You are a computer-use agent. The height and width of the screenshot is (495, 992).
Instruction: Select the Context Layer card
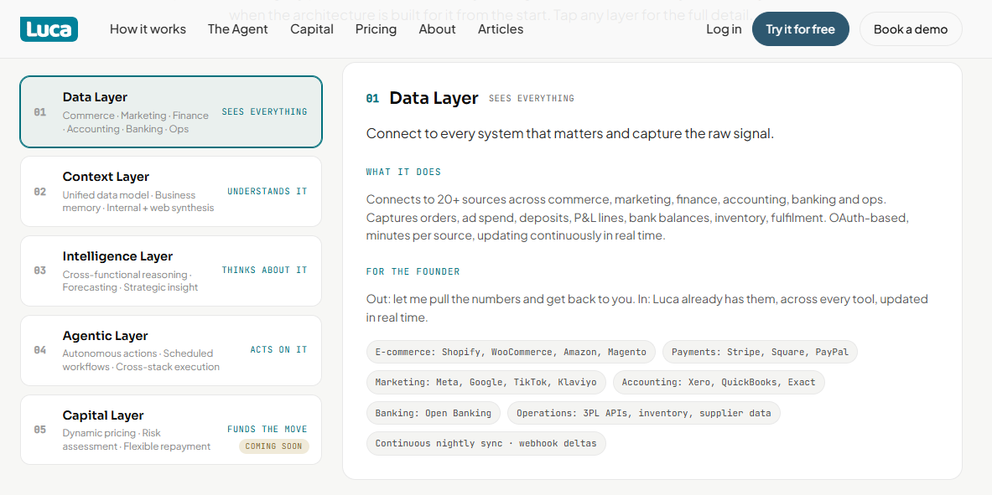(171, 192)
